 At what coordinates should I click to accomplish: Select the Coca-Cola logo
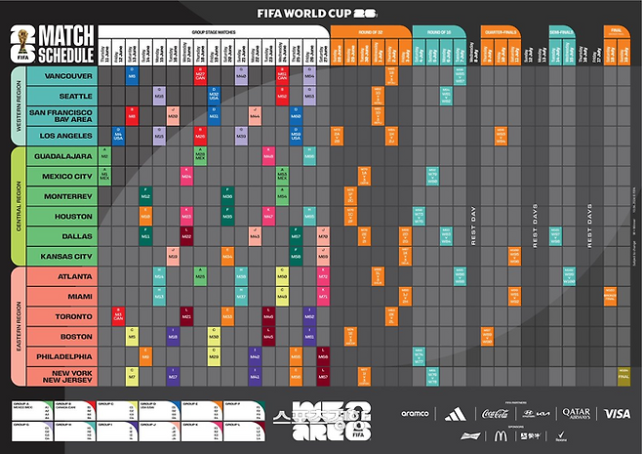pyautogui.click(x=495, y=414)
